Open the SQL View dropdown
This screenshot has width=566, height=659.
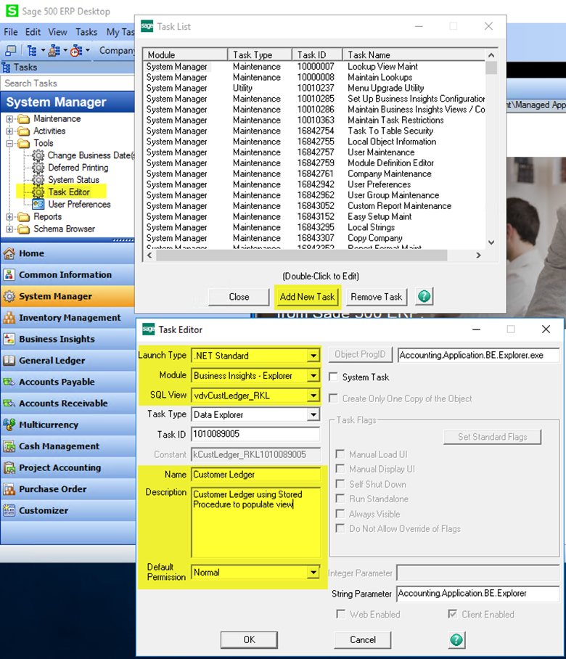313,396
